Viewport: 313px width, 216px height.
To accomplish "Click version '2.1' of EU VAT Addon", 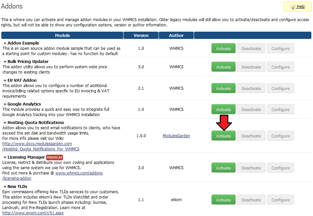I will [x=141, y=88].
